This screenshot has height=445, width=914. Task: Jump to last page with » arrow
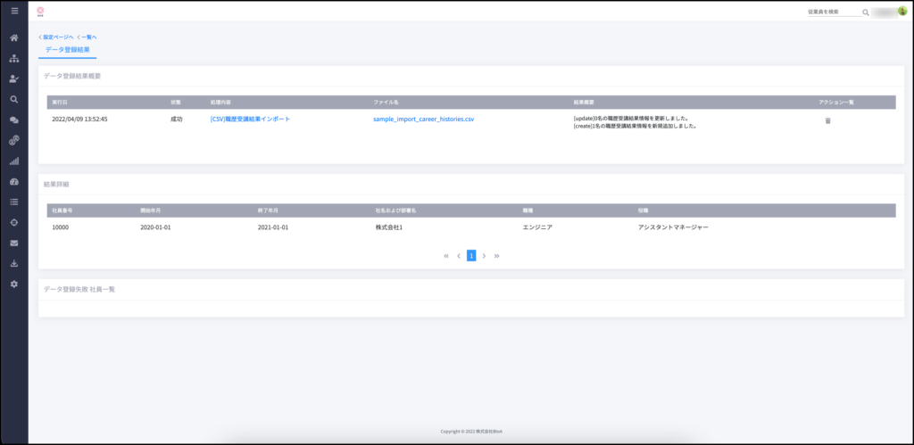tap(496, 256)
